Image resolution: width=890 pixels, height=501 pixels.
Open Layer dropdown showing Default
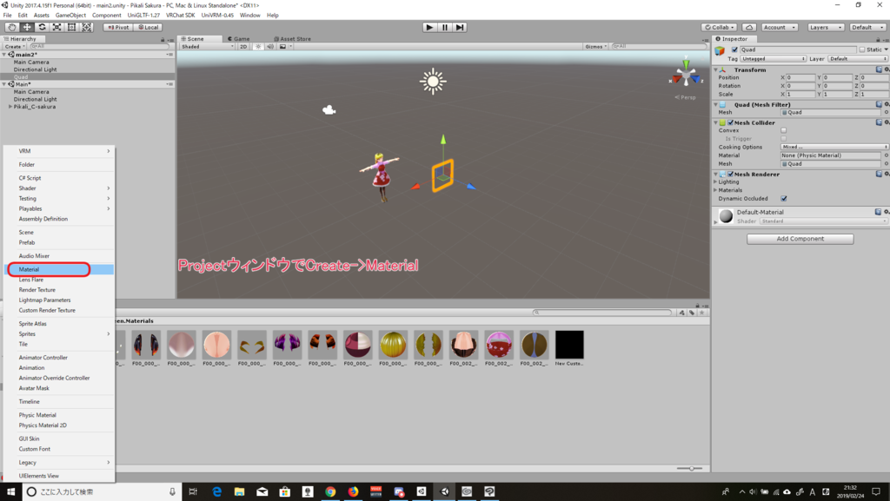(857, 59)
